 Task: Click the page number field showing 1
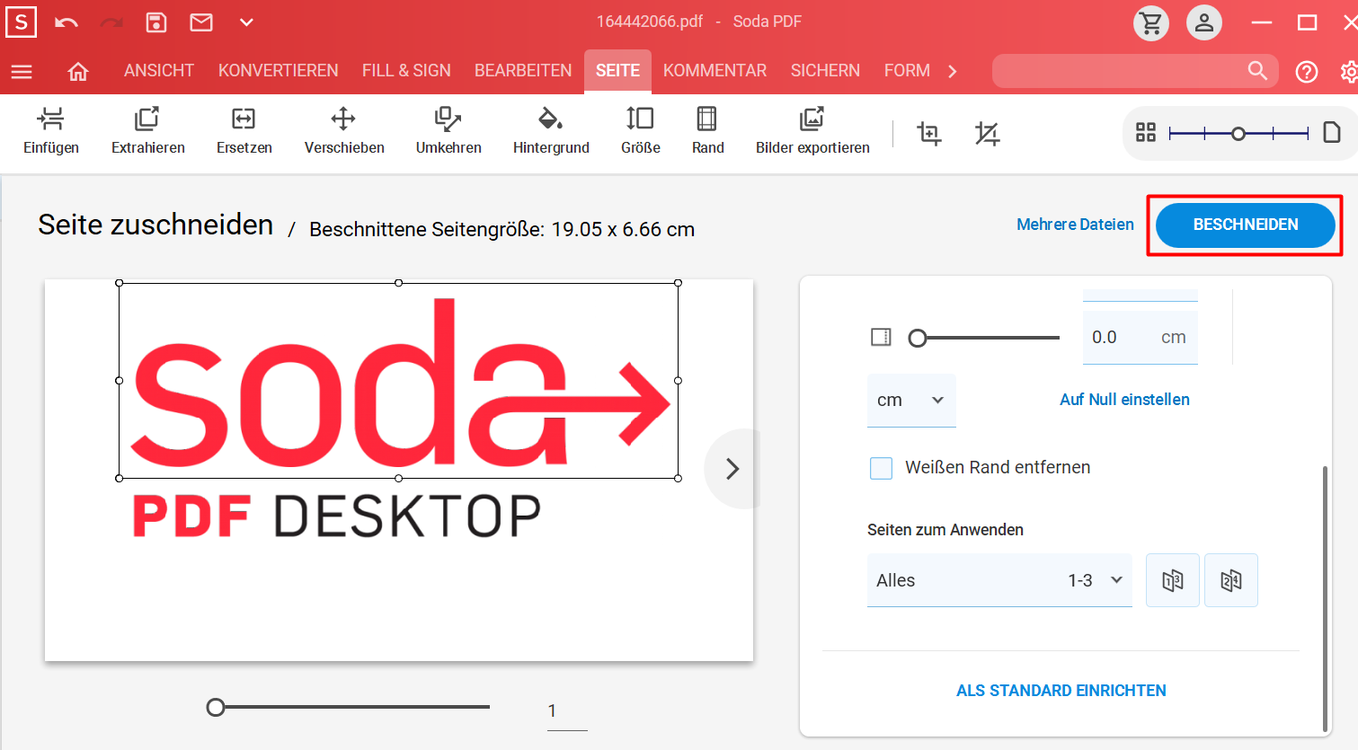pos(567,710)
